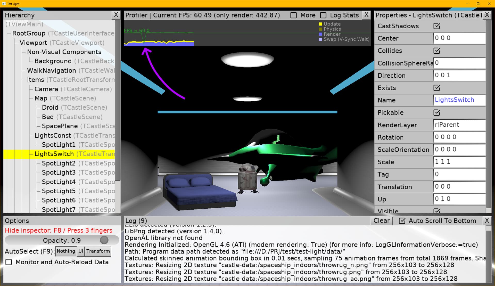The image size is (495, 286).
Task: Disable Auto Scroll To Bottom
Action: 402,221
